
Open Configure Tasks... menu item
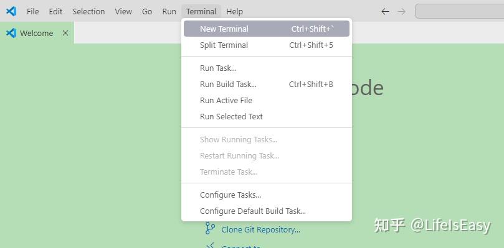(267, 195)
